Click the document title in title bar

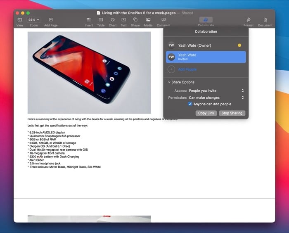click(x=139, y=13)
